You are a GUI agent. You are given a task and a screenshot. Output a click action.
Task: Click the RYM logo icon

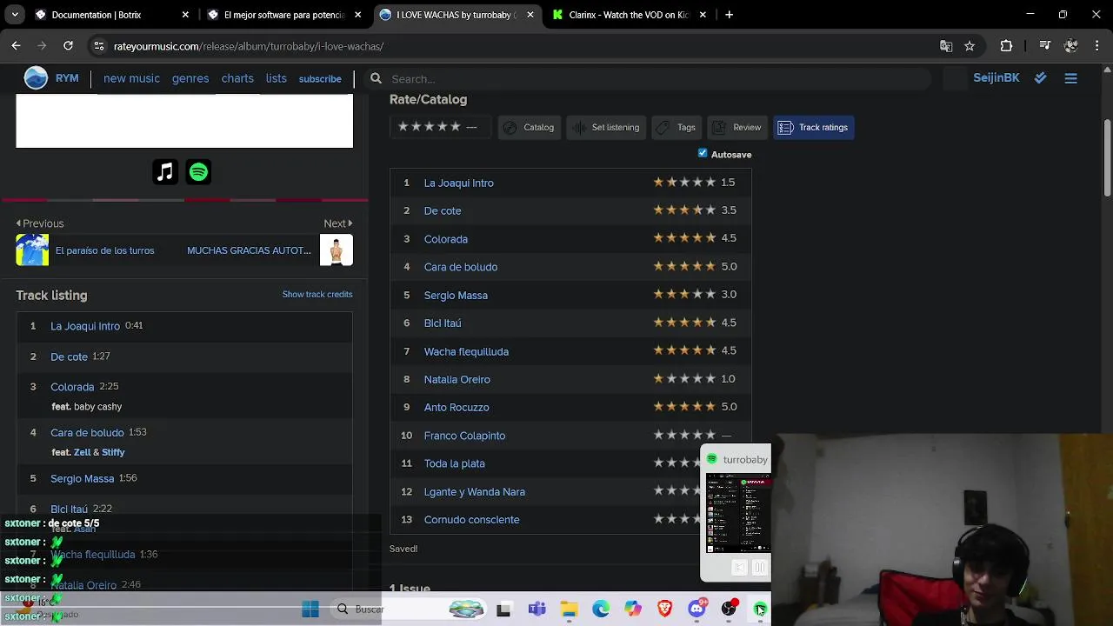[x=36, y=78]
